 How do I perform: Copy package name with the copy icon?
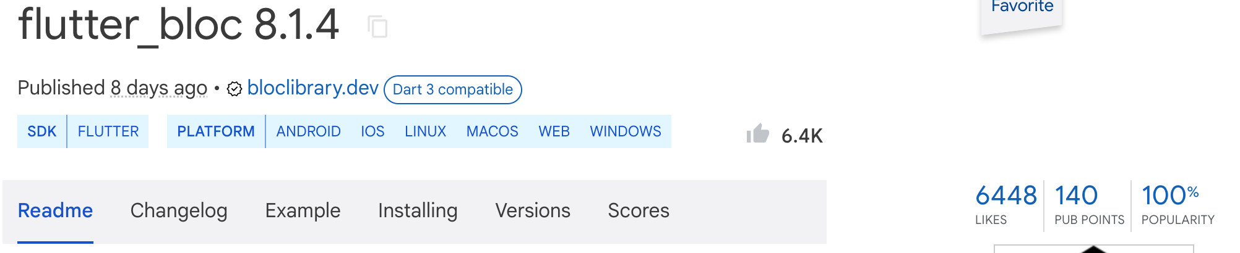point(377,27)
